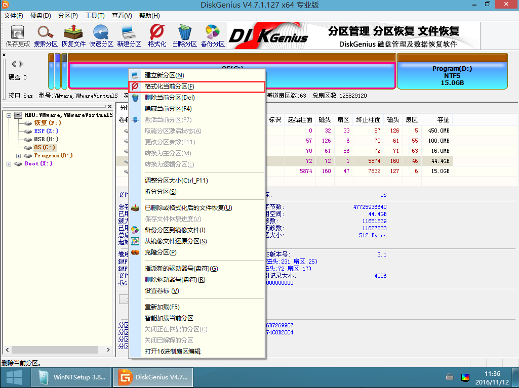519x388 pixels.
Task: Open the 查看(V) menu
Action: click(122, 16)
